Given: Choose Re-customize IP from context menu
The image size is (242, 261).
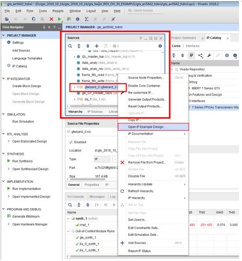Looking at the screenshot, I should click(x=140, y=93).
